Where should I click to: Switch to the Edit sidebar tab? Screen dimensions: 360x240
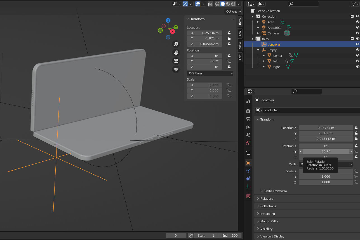click(240, 57)
